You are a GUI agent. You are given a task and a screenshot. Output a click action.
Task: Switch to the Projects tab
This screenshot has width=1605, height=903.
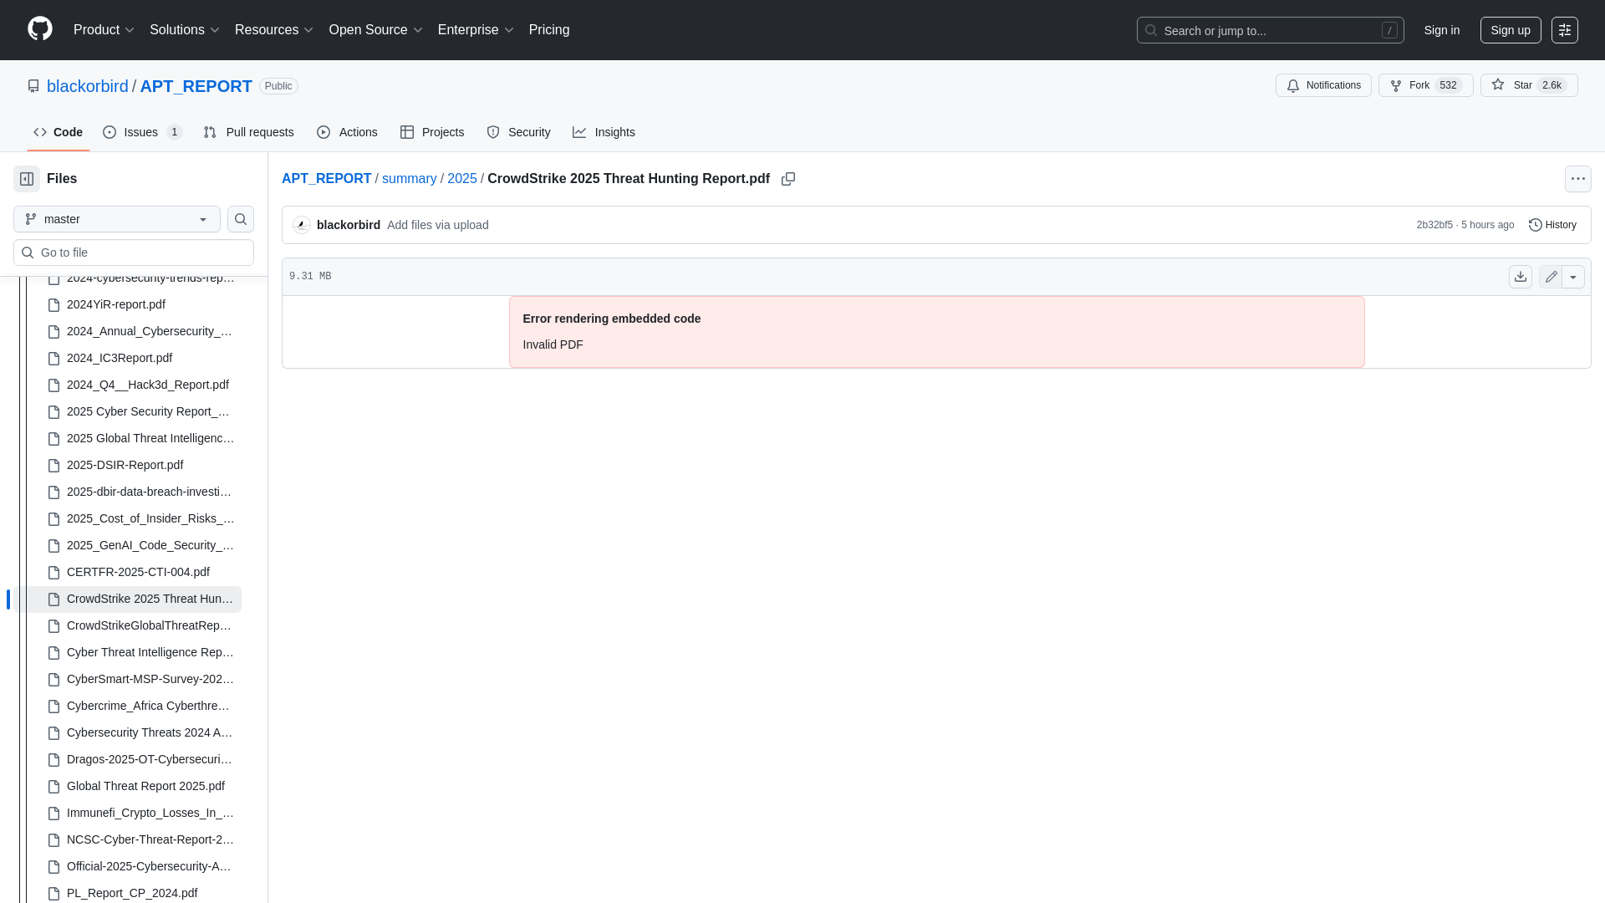tap(432, 132)
